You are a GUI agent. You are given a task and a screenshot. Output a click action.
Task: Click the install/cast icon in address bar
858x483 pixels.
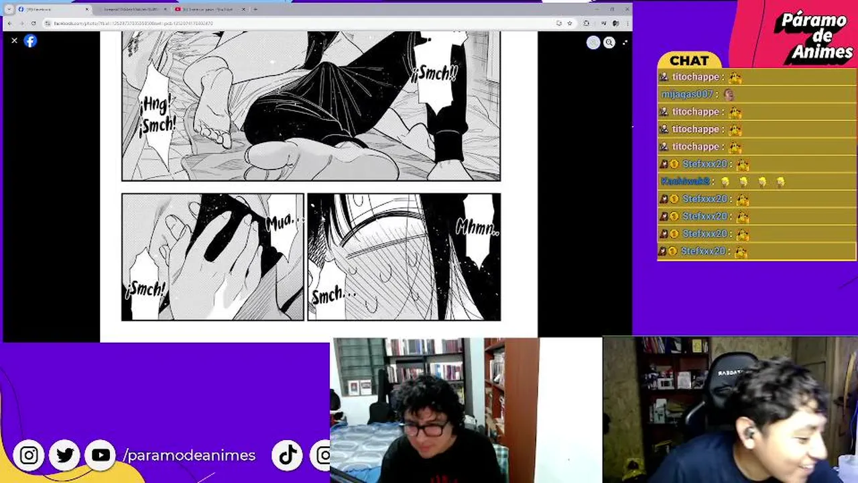click(x=559, y=23)
